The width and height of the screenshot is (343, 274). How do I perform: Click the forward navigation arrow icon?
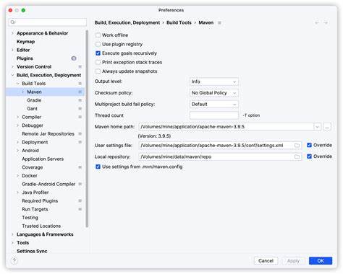[x=326, y=23]
